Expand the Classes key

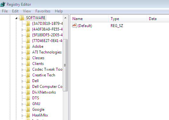(22, 58)
